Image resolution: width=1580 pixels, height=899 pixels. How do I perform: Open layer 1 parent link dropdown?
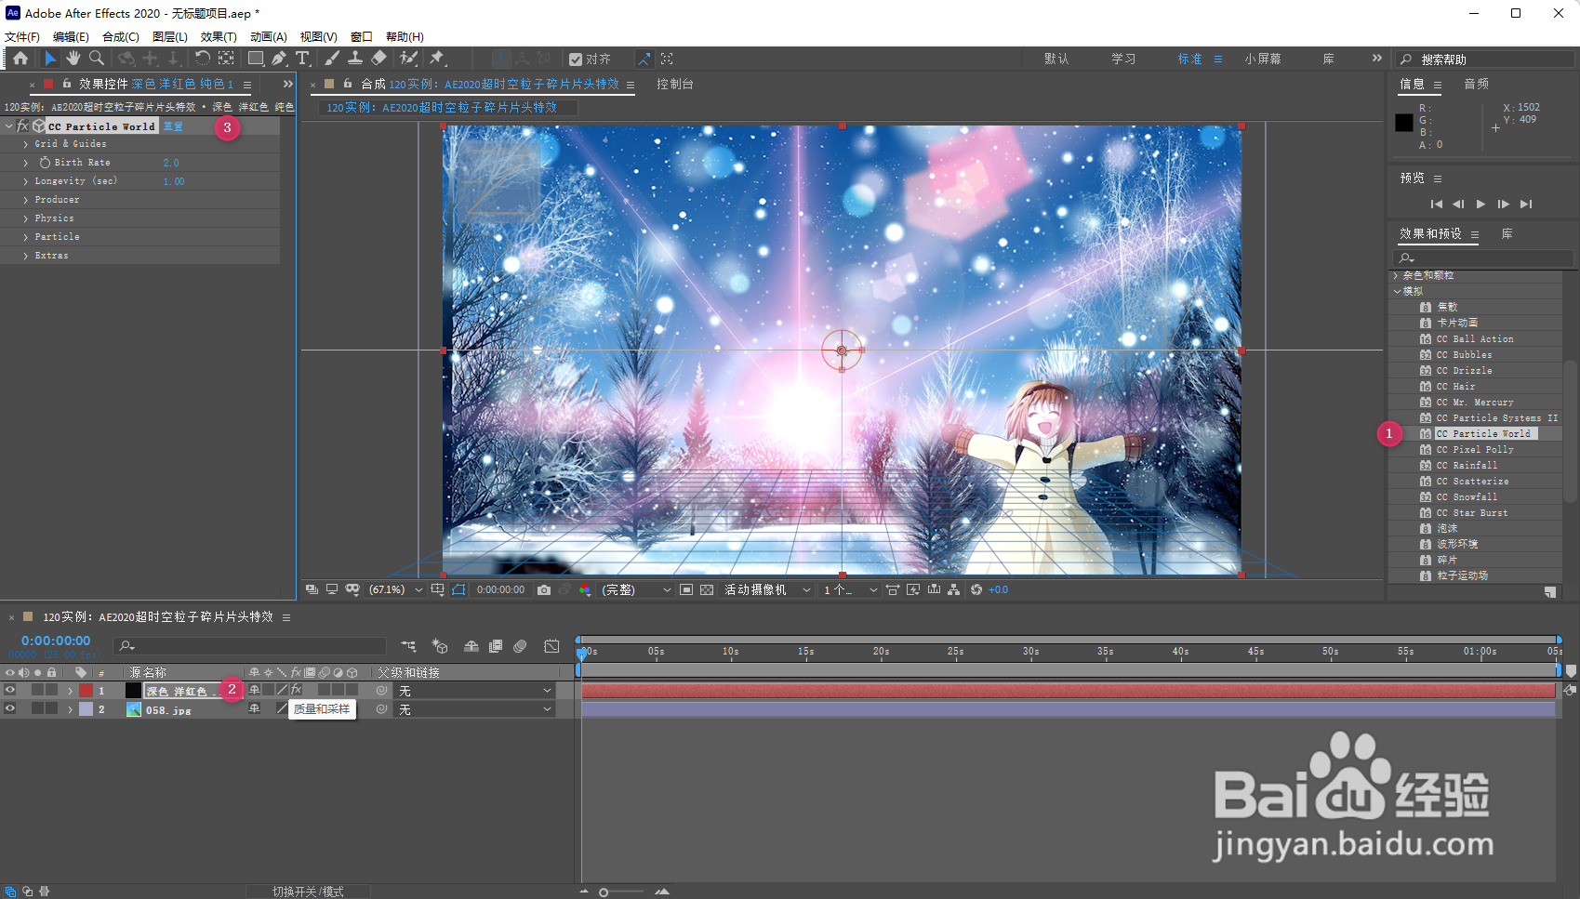point(475,691)
